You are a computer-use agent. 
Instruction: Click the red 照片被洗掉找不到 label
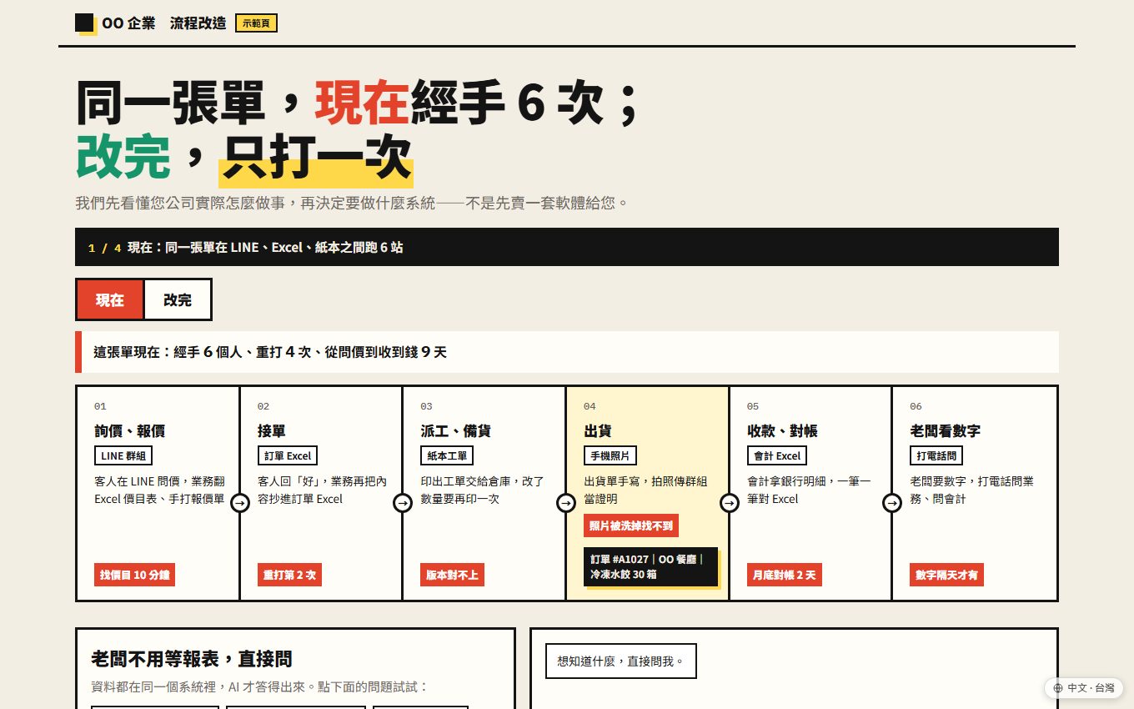pyautogui.click(x=631, y=525)
